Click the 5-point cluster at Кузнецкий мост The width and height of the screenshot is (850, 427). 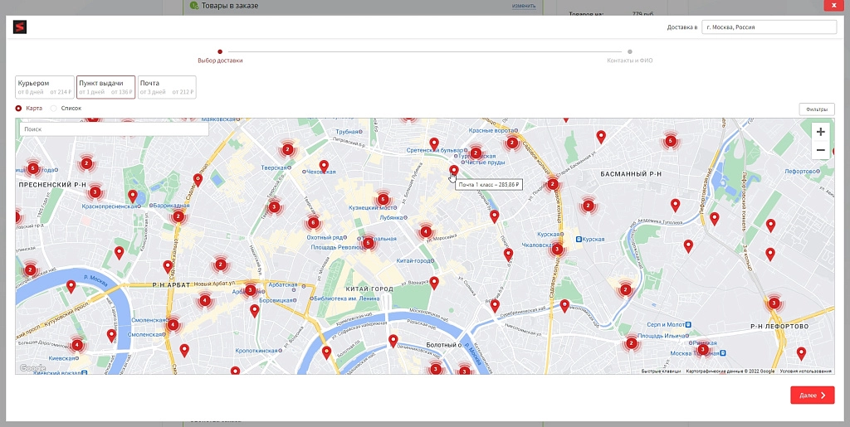[383, 199]
